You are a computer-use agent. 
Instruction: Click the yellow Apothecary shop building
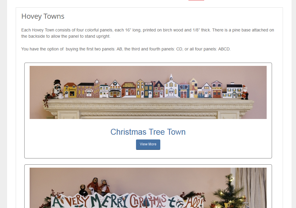click(x=71, y=90)
